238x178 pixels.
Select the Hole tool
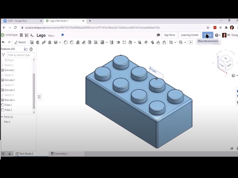[x=96, y=42]
